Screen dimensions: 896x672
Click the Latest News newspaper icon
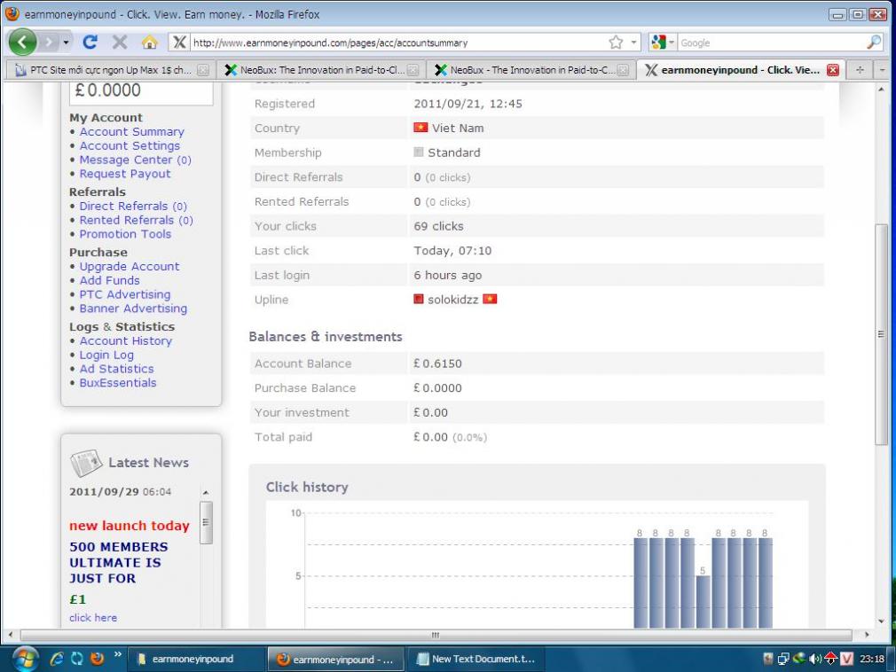pos(86,463)
